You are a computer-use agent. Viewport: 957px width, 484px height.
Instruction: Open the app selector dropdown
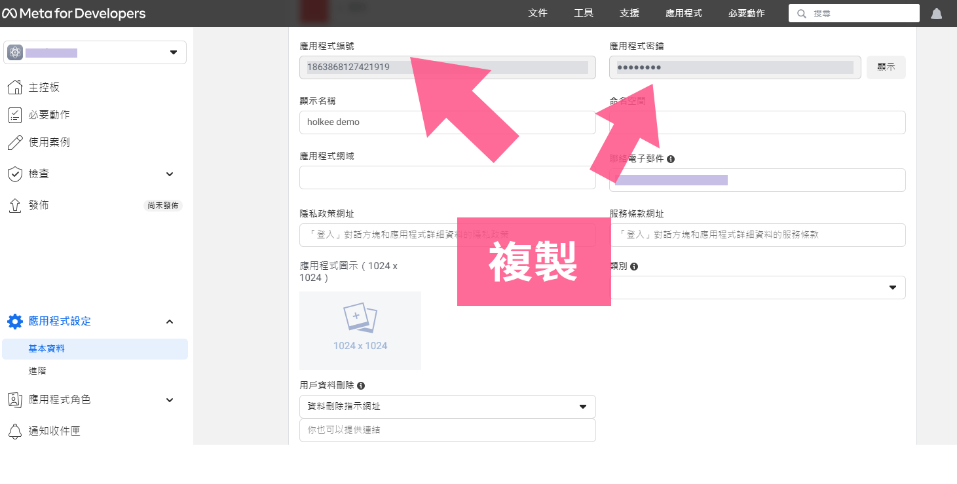click(x=95, y=52)
